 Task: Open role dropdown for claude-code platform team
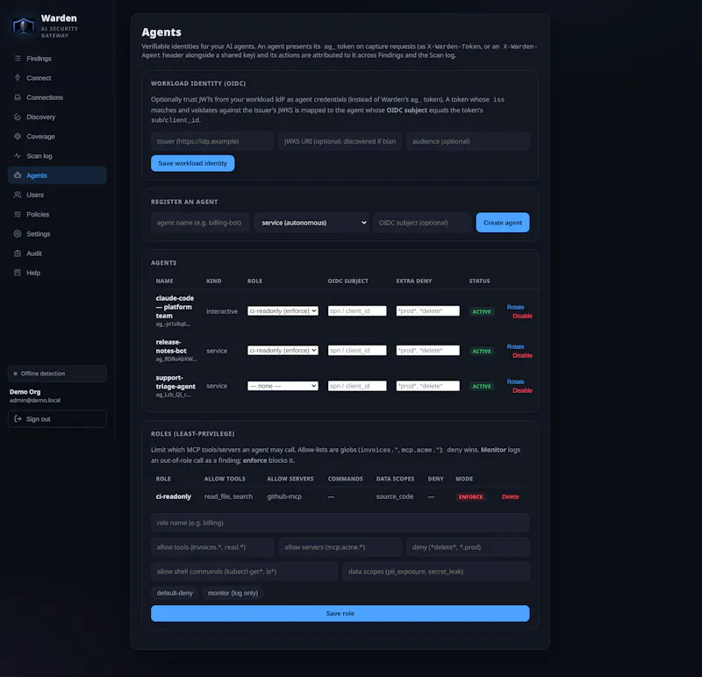pos(283,311)
